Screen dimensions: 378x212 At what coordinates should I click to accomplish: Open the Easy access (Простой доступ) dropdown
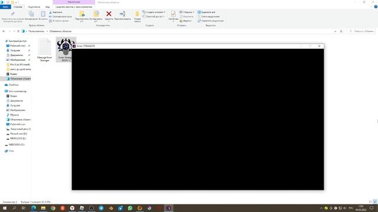click(154, 16)
